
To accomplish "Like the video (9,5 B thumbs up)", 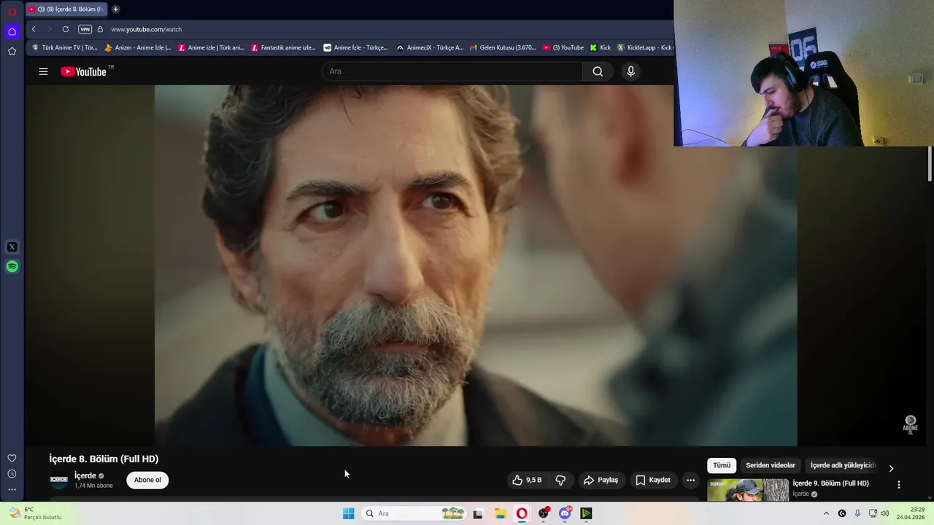I will (x=528, y=480).
